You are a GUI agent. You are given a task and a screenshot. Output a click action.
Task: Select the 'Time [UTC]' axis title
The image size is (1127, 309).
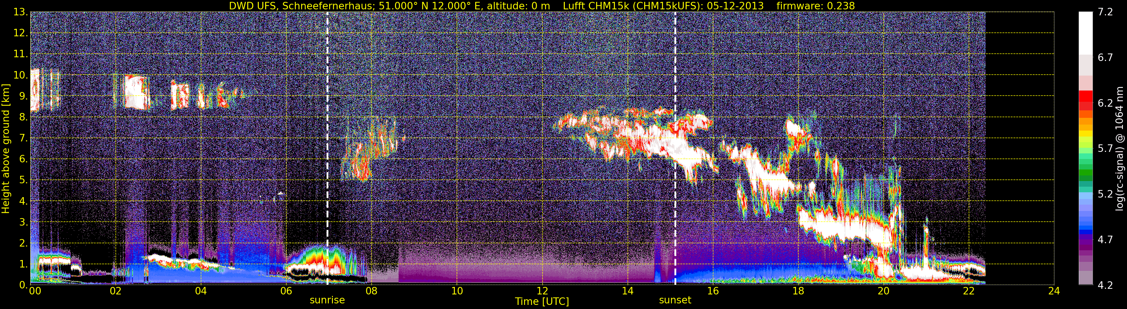coord(542,302)
